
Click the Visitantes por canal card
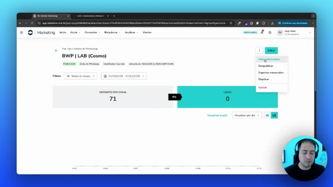tap(113, 97)
